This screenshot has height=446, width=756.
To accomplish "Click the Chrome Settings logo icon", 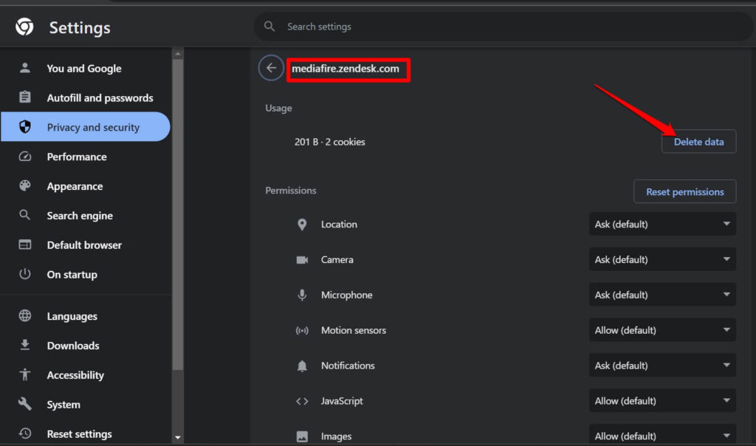I will pyautogui.click(x=24, y=27).
